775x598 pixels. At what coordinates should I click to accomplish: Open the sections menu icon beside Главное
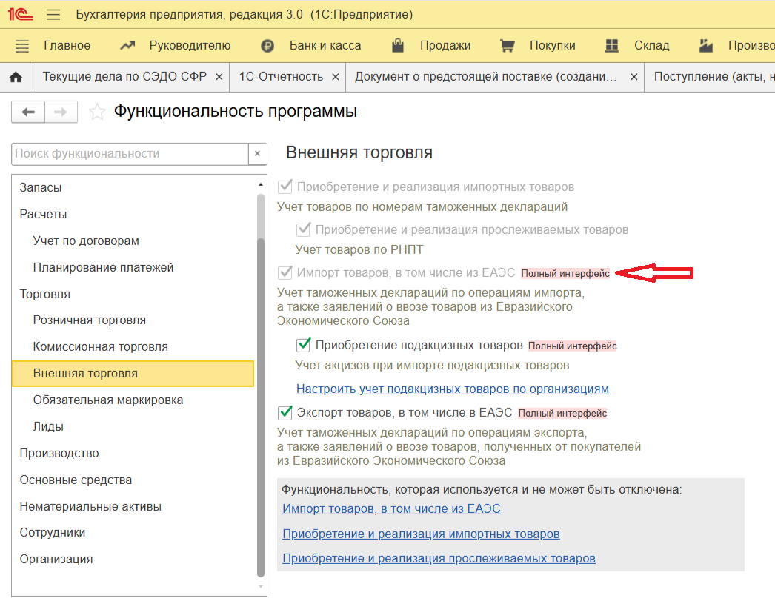click(22, 46)
